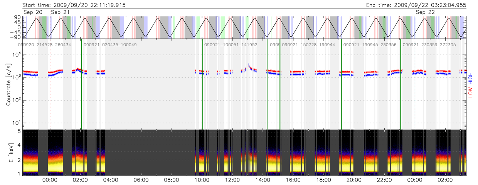The width and height of the screenshot is (478, 185).
Task: Select segment label 090921_150728_190944
Action: (x=308, y=45)
